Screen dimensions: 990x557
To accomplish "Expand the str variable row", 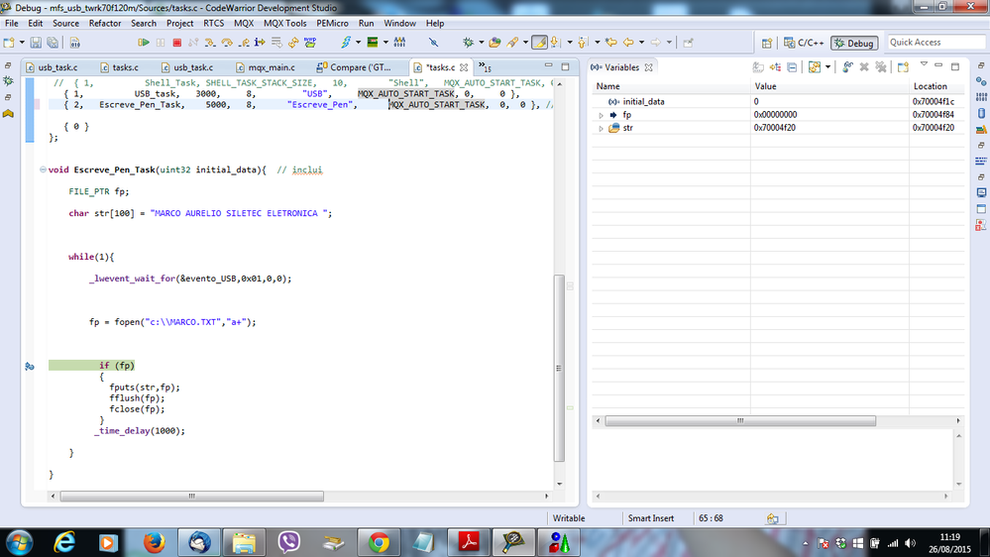I will tap(602, 128).
